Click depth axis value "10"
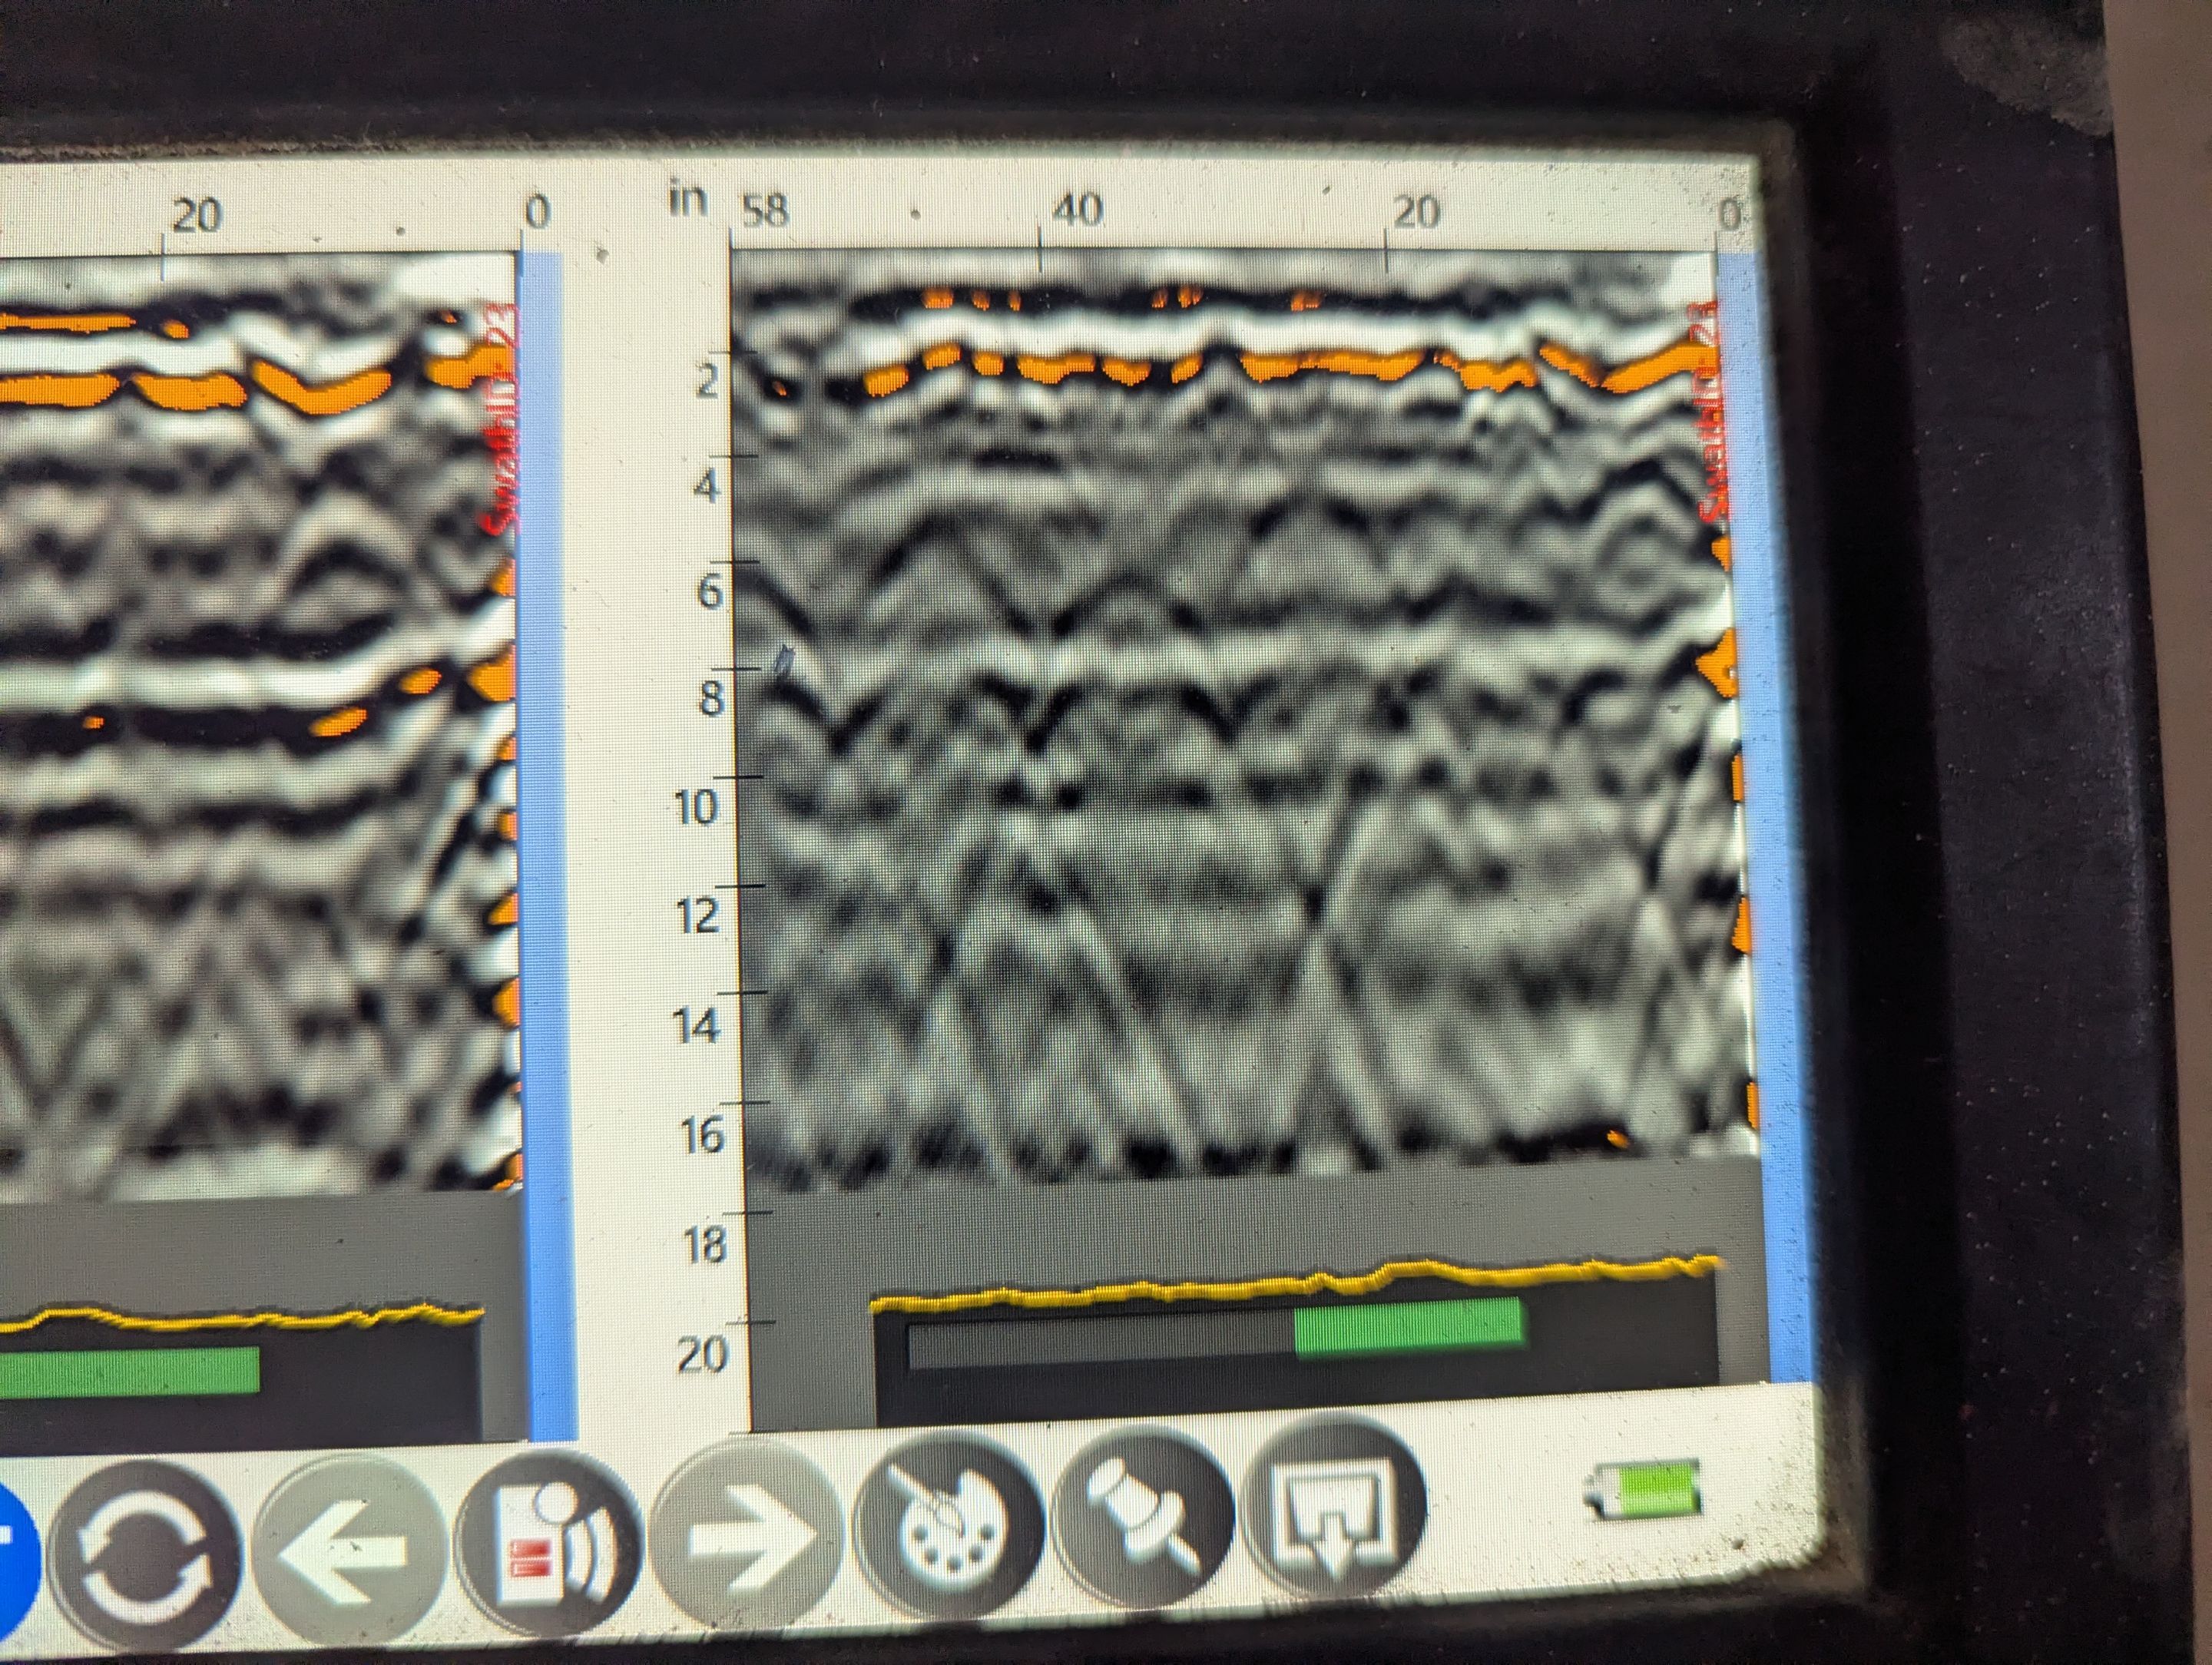The height and width of the screenshot is (1665, 2212). pos(697,808)
